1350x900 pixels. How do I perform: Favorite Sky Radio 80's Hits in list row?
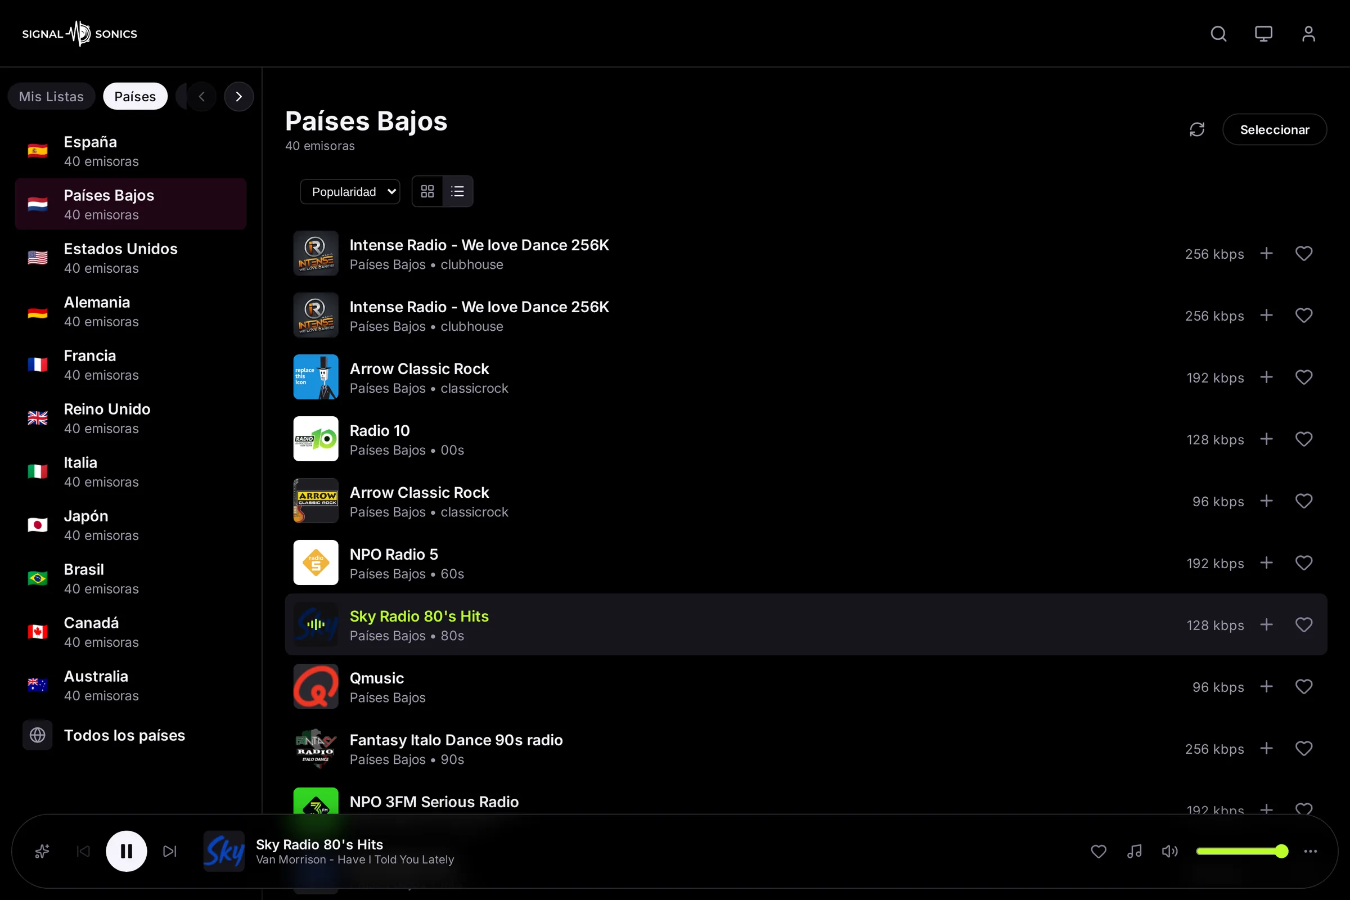point(1303,624)
